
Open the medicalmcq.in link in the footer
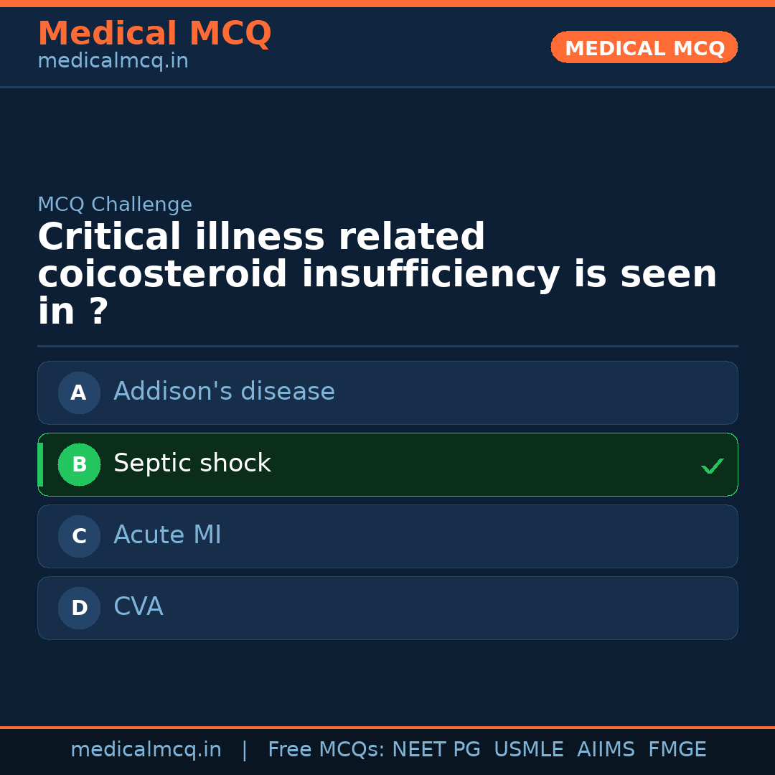146,750
